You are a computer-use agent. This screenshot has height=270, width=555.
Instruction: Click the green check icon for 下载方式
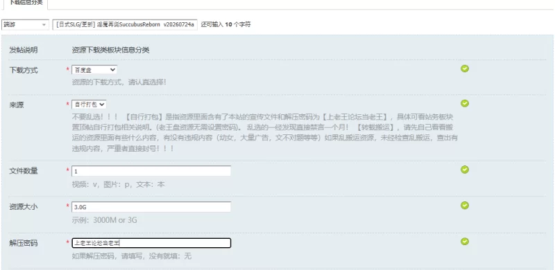click(465, 69)
